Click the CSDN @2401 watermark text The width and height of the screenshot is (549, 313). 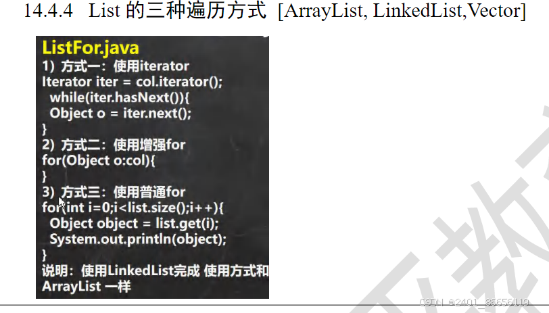tap(474, 302)
